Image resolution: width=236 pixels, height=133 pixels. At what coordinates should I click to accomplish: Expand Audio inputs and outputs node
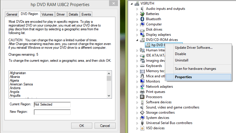[137, 9]
